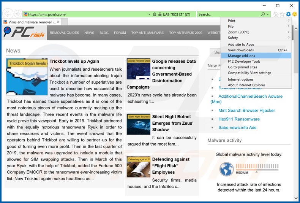300x203 pixels.
Task: Open the Home icon
Action: pyautogui.click(x=276, y=14)
